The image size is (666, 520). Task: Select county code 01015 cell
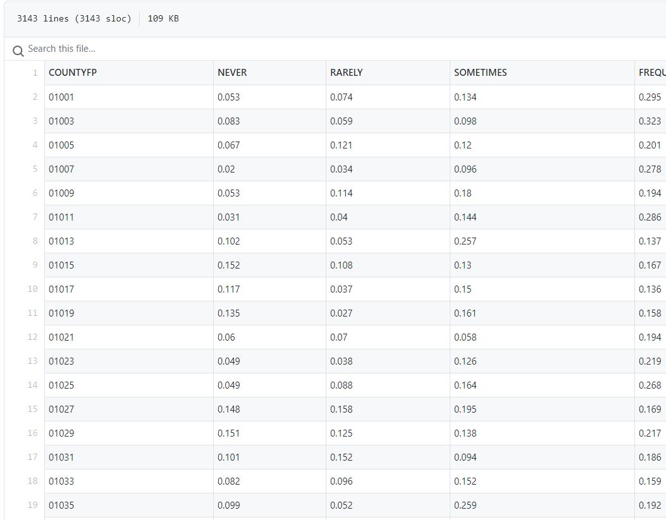[128, 265]
